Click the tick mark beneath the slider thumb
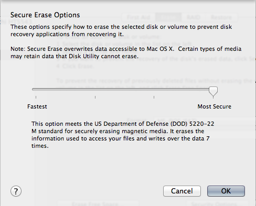The image size is (256, 206). (213, 97)
